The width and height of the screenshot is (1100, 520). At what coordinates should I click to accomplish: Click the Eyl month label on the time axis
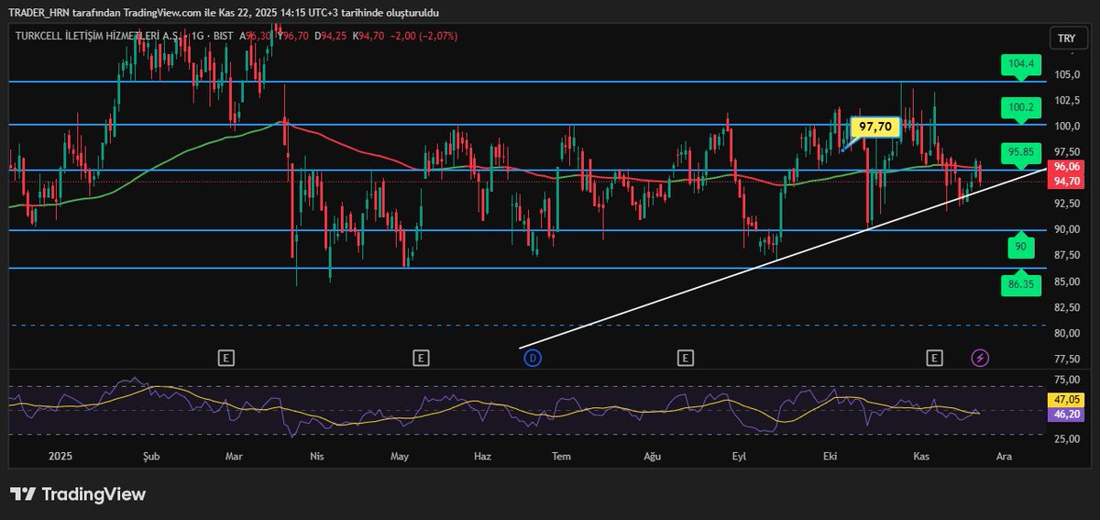tap(741, 455)
